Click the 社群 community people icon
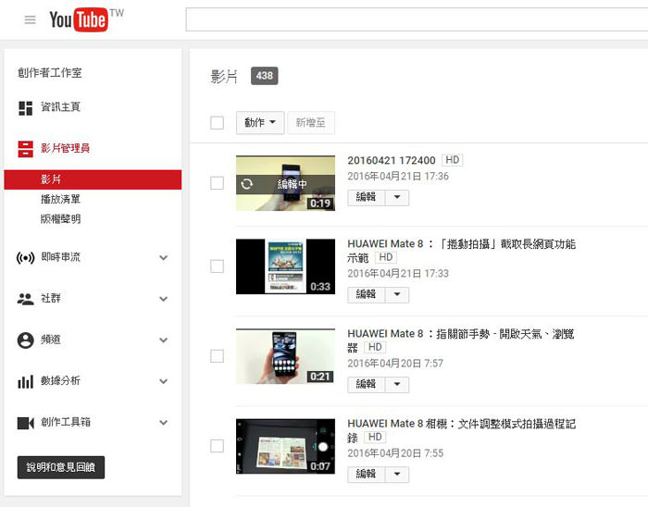The width and height of the screenshot is (648, 507). coord(26,299)
